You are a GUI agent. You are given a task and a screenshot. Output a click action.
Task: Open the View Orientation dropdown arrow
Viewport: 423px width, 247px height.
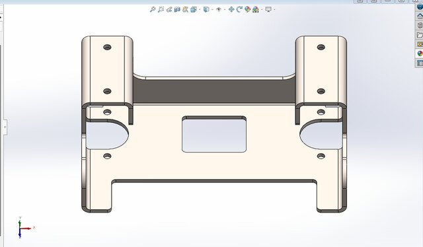(x=200, y=10)
